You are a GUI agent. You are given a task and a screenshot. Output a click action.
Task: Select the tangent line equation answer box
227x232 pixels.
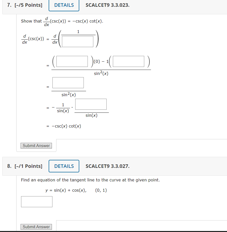tap(37, 201)
